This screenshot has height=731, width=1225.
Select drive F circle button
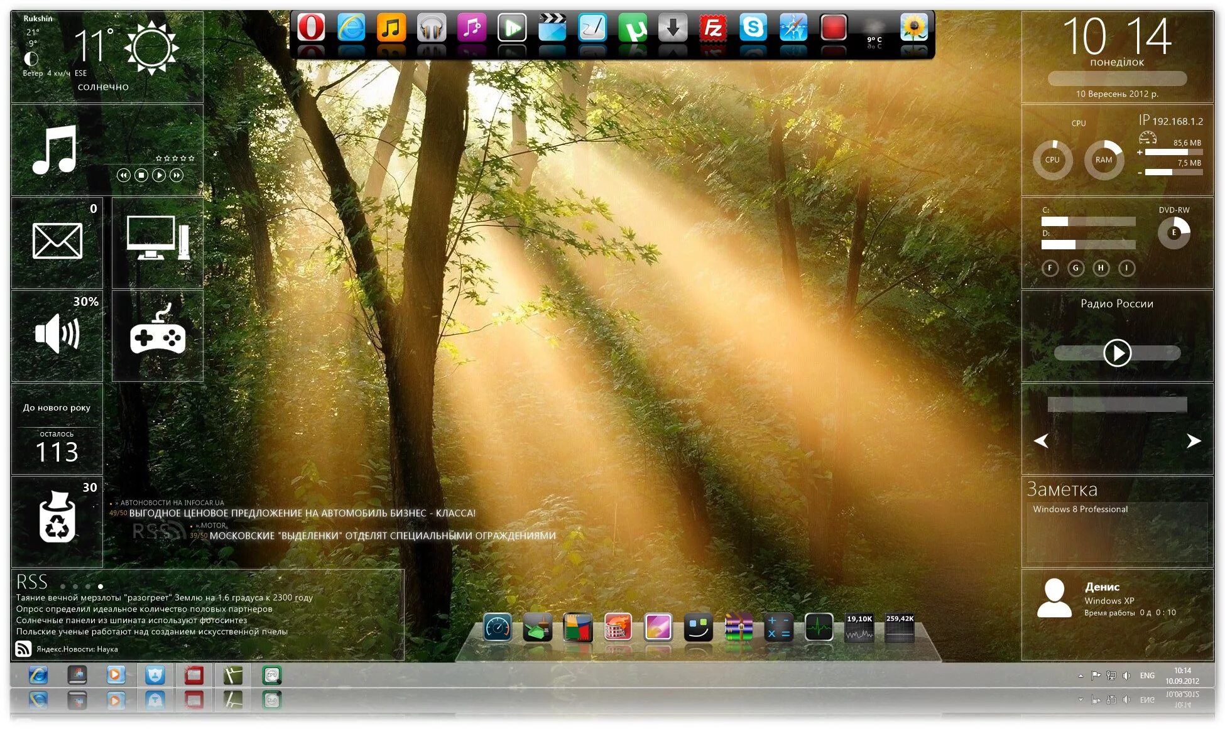[x=1050, y=268]
